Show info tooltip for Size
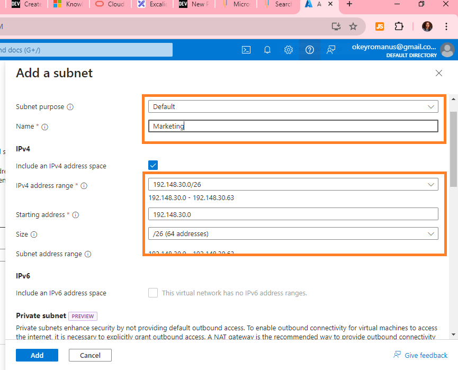Screen dimensions: 458x370 (x=34, y=234)
